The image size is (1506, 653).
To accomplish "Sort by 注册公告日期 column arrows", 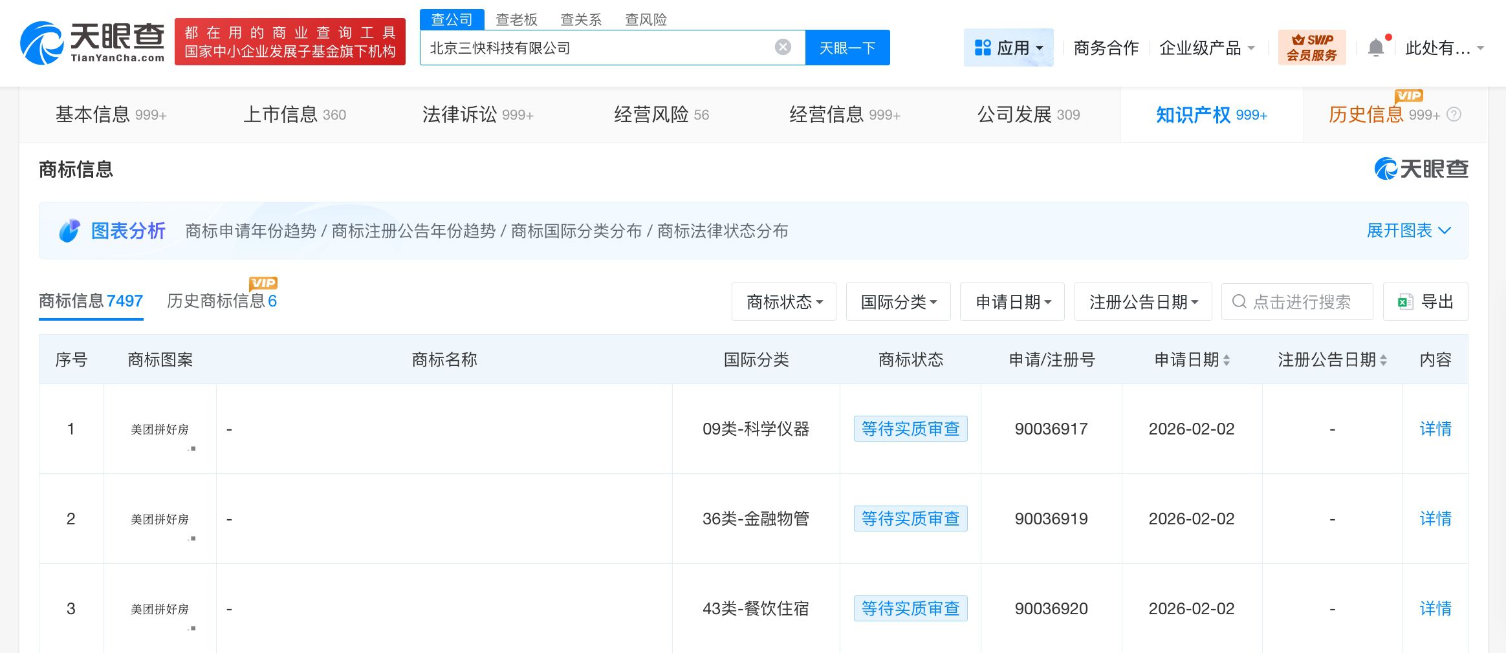I will pyautogui.click(x=1383, y=360).
